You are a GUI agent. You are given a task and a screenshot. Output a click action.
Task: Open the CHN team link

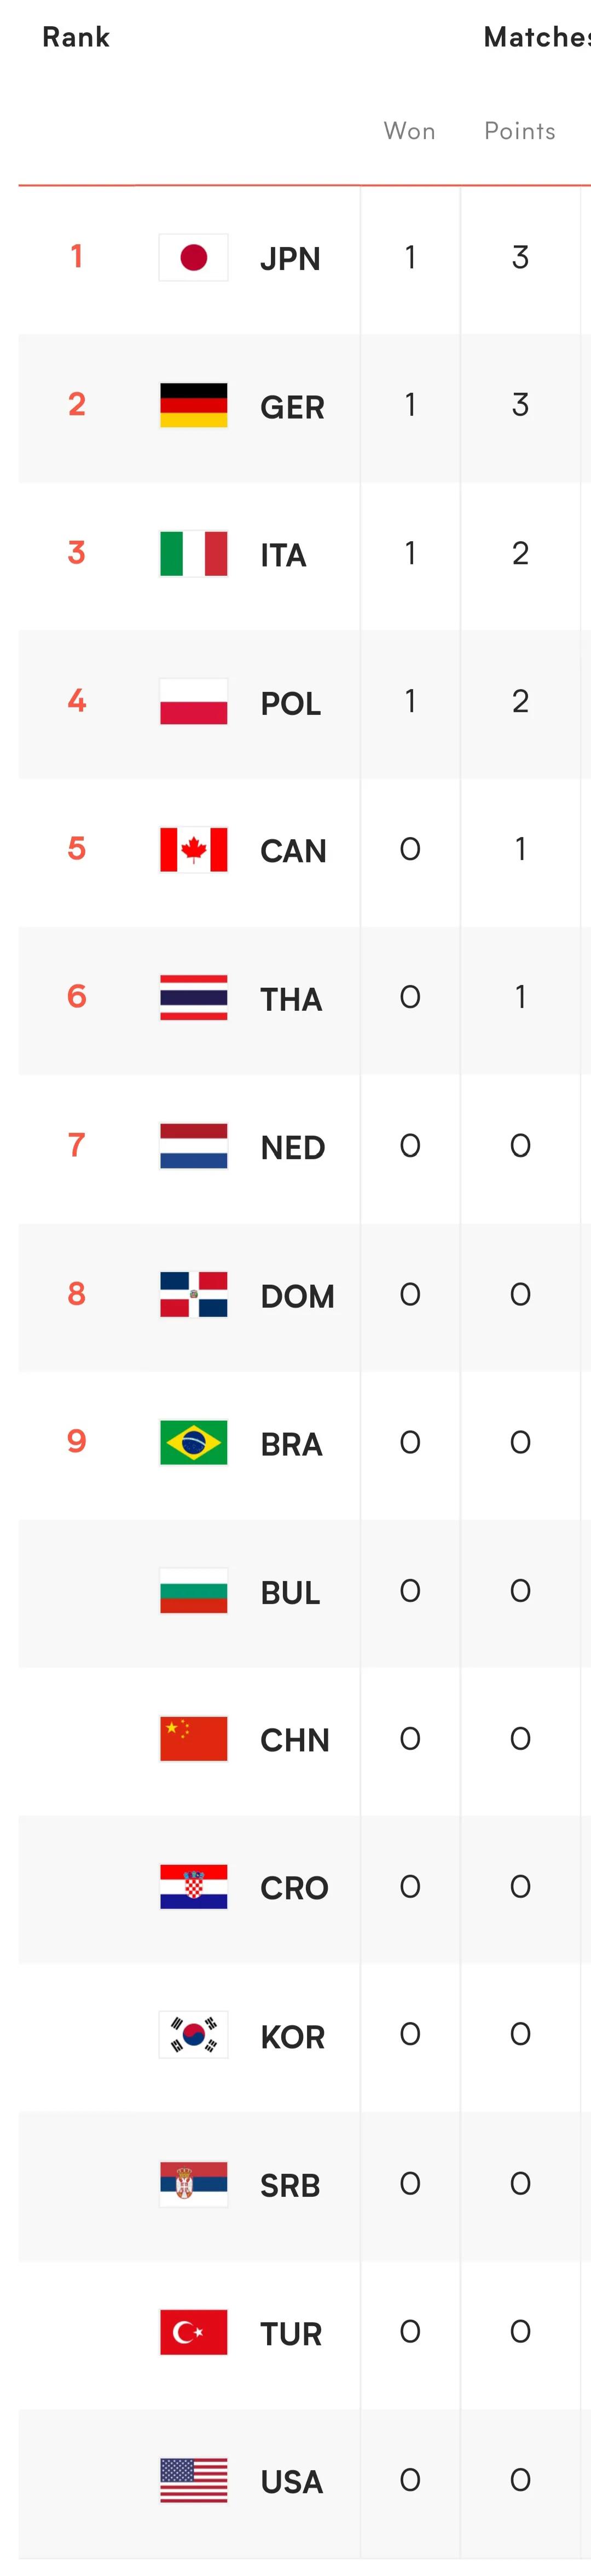(x=294, y=1740)
